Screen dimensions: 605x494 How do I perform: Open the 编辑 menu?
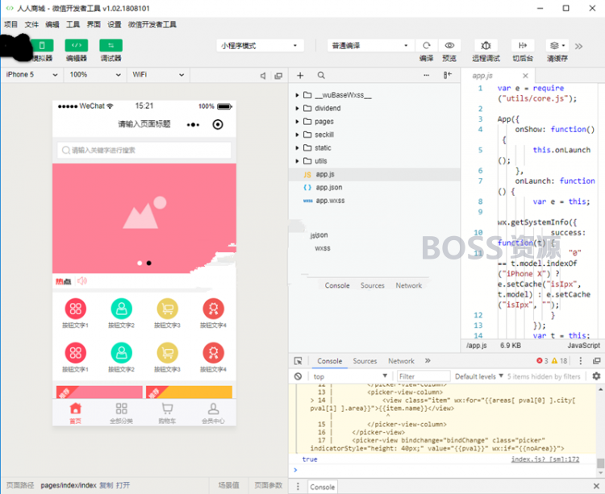[52, 25]
